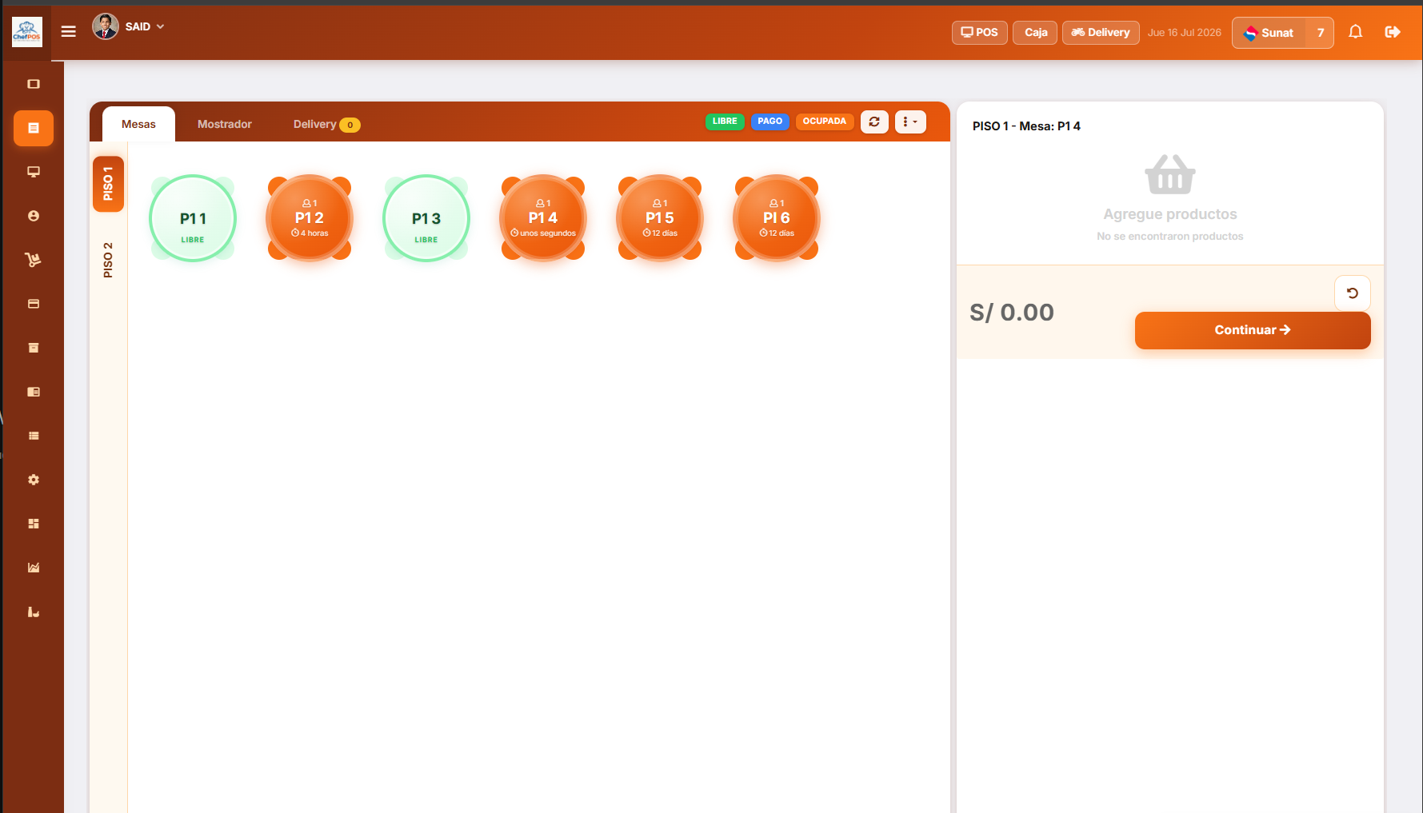Click the reset order undo icon
Image resolution: width=1423 pixels, height=813 pixels.
pos(1353,293)
